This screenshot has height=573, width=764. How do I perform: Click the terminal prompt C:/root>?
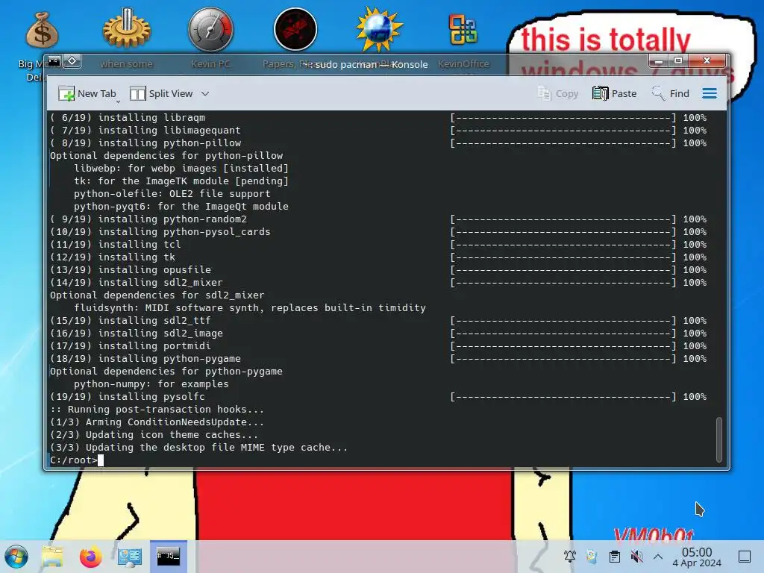[x=74, y=460]
